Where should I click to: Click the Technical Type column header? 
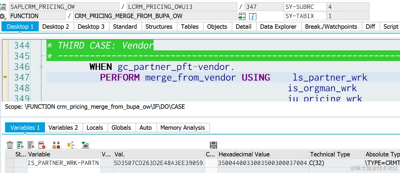coord(337,154)
